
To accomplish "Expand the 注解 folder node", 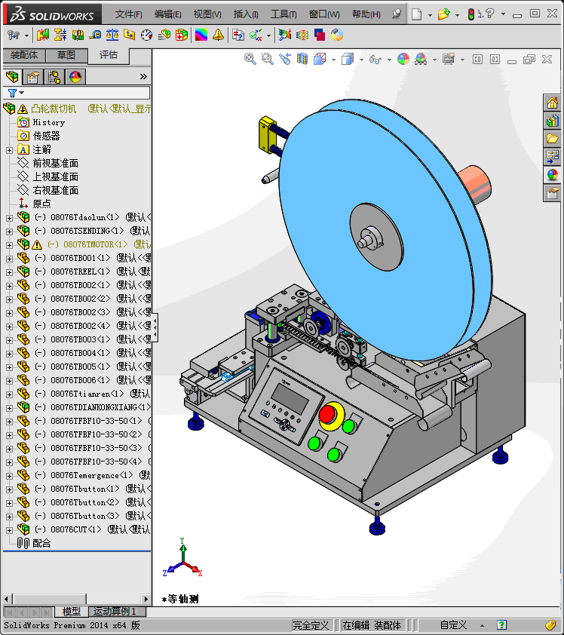I will (x=9, y=150).
